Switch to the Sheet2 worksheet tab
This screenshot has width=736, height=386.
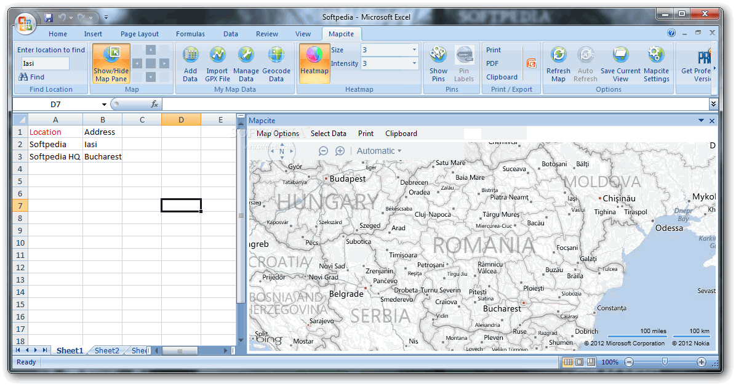[x=107, y=350]
